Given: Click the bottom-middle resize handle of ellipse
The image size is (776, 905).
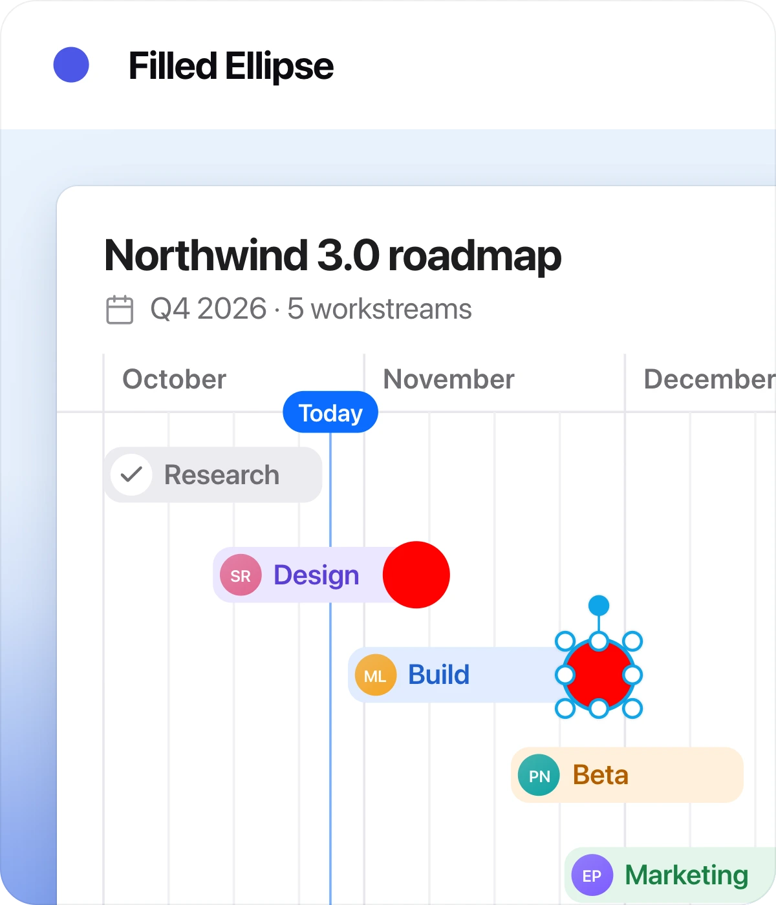Looking at the screenshot, I should 599,708.
